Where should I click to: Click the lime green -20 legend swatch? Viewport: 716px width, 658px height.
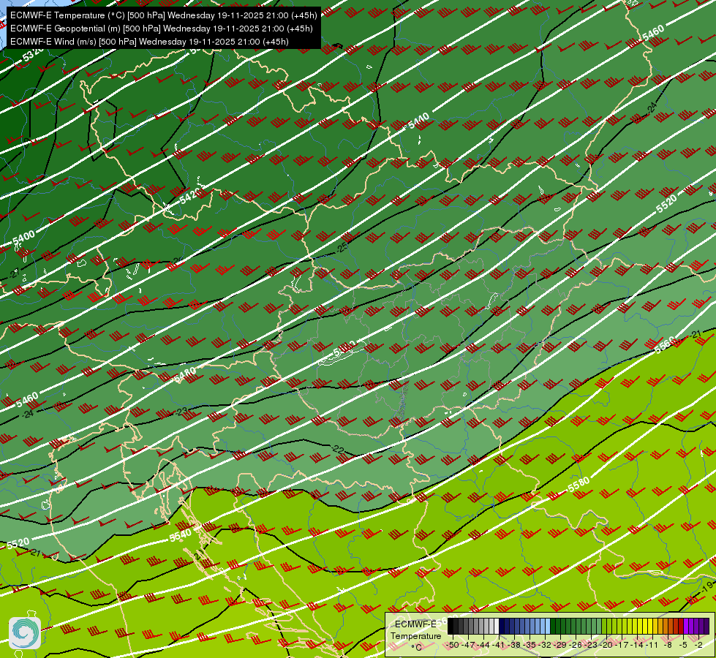click(x=609, y=626)
